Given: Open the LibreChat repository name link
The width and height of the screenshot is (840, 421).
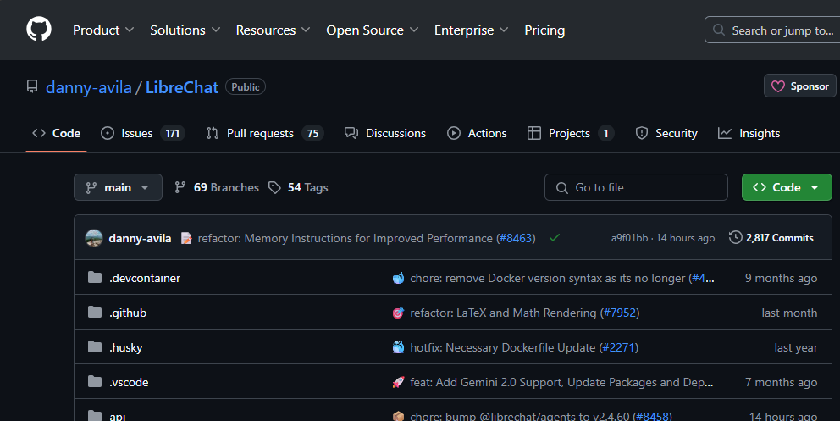Looking at the screenshot, I should [x=182, y=87].
